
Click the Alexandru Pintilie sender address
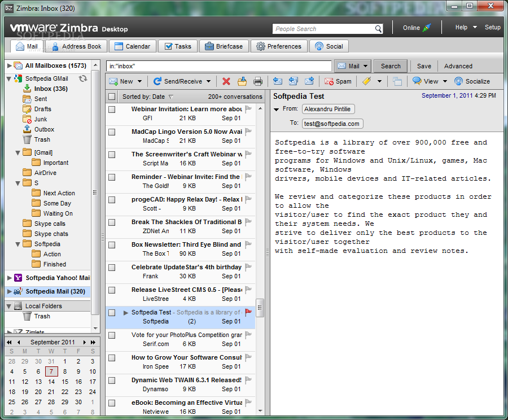tap(328, 109)
